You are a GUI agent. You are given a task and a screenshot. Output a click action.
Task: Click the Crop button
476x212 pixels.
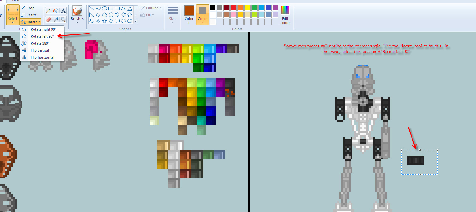(29, 8)
